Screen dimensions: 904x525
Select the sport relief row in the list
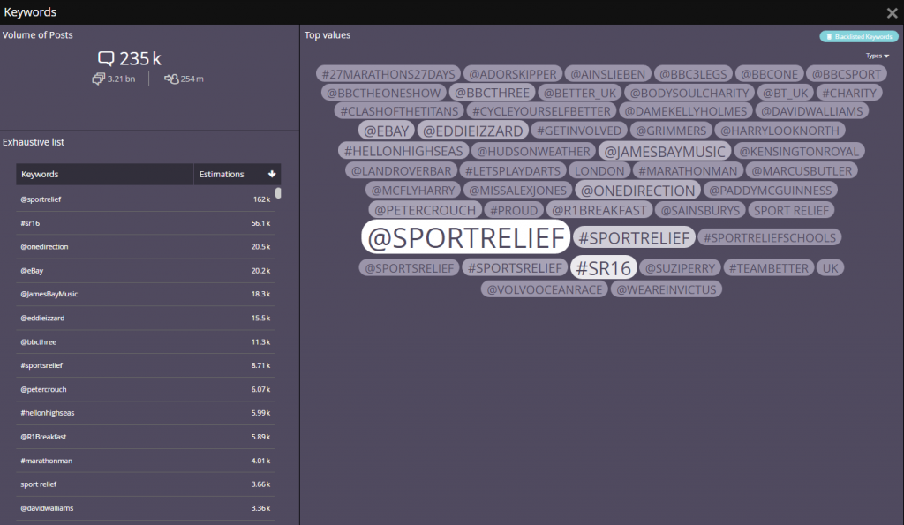[x=146, y=484]
